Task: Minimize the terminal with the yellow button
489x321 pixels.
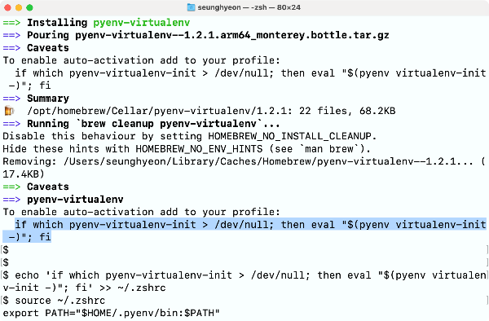Action: [x=19, y=7]
